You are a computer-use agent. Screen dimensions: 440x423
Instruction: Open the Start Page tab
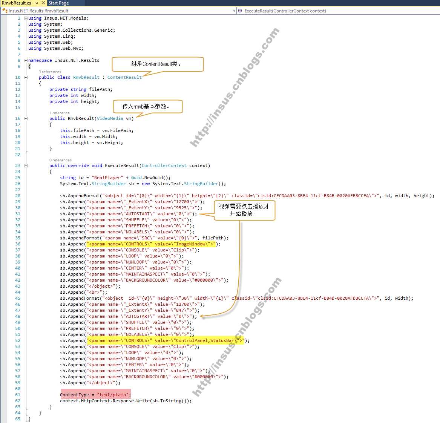[x=59, y=3]
